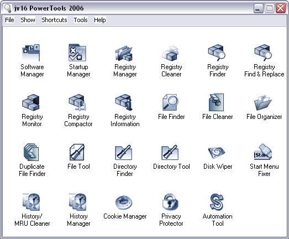
Task: Open the Start Menu Fixer icon
Action: tap(263, 152)
